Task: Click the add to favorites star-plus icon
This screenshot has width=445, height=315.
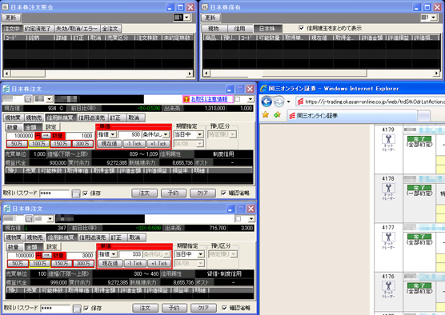Action: click(x=277, y=114)
